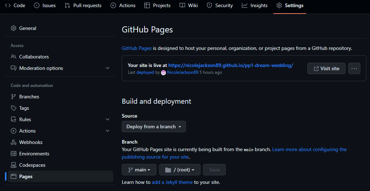The width and height of the screenshot is (370, 191).
Task: Go to the Security tab
Action: click(220, 5)
